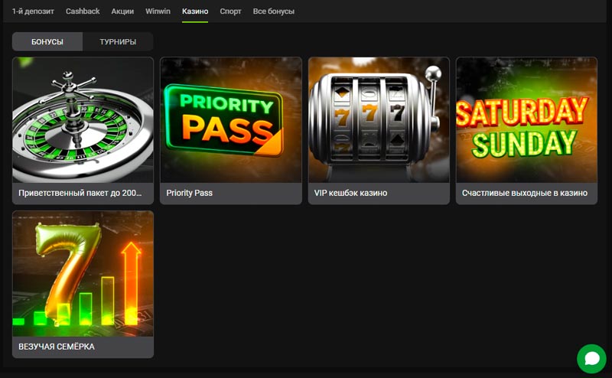Screen dimensions: 612x378
Task: Switch to the Акции tab
Action: [122, 11]
